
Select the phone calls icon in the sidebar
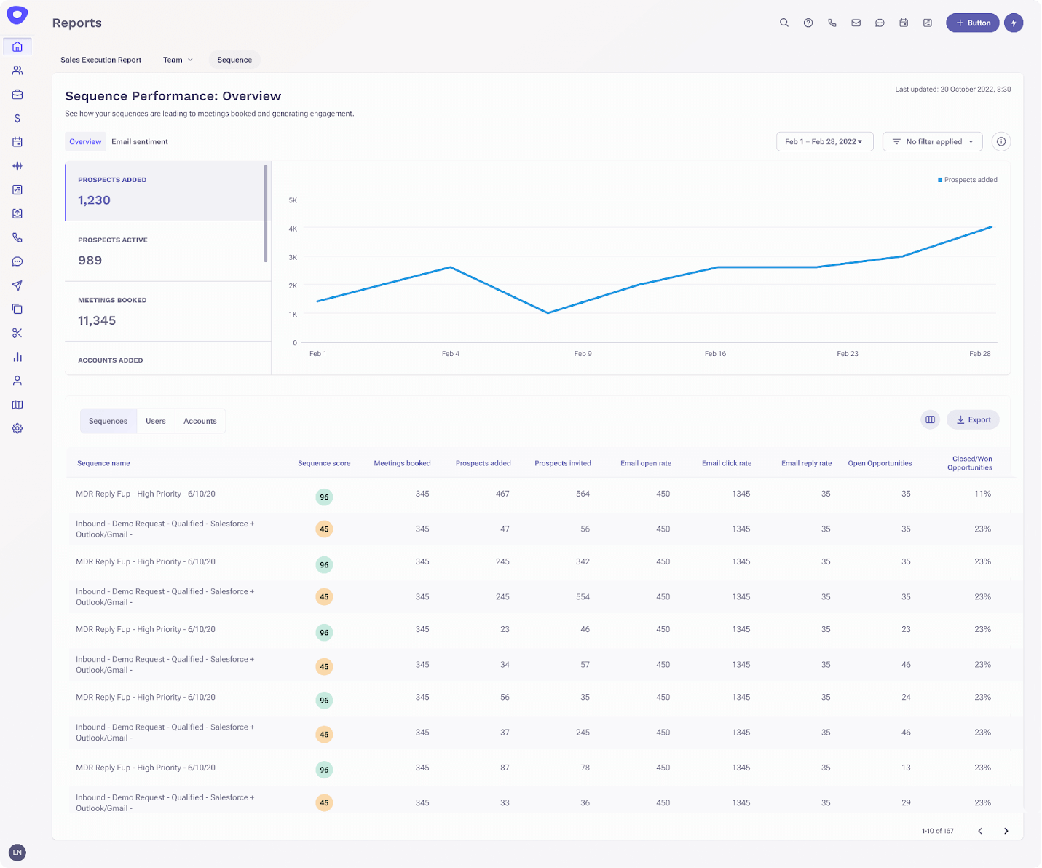click(x=17, y=237)
